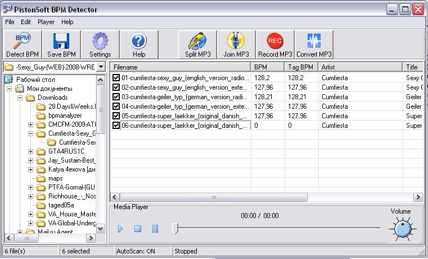
Task: Stop playback in Media Player
Action: [138, 229]
